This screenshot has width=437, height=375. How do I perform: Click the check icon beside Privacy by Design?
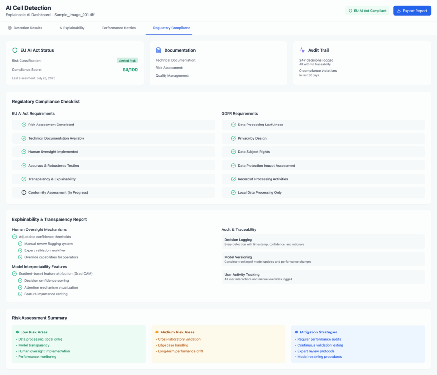point(233,138)
